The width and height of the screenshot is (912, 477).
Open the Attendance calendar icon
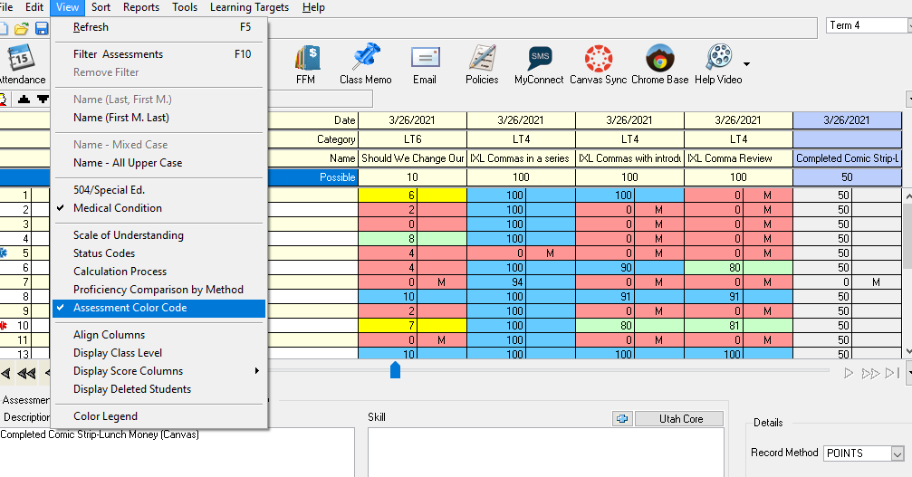20,58
